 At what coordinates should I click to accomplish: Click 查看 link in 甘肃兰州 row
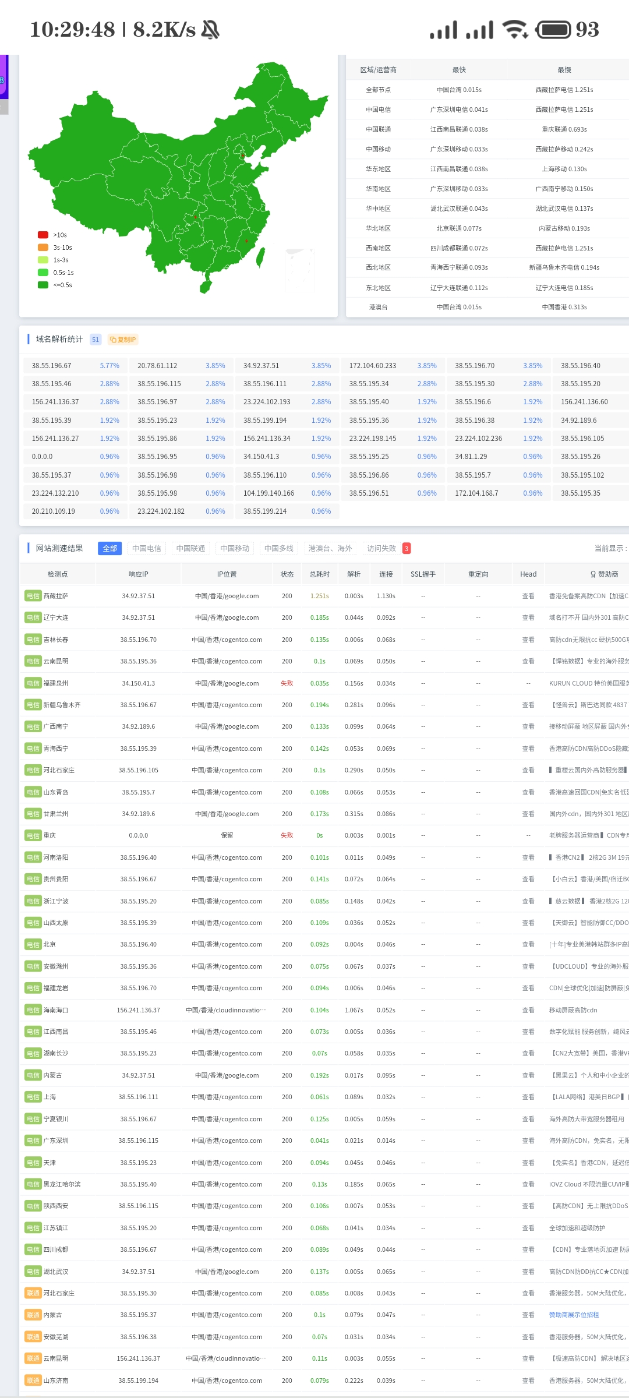click(x=528, y=814)
